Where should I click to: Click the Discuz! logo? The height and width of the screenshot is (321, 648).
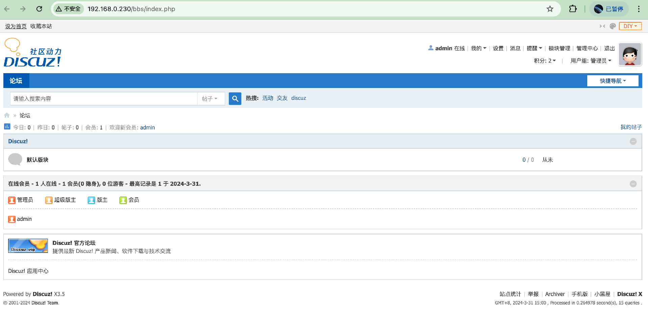coord(32,53)
